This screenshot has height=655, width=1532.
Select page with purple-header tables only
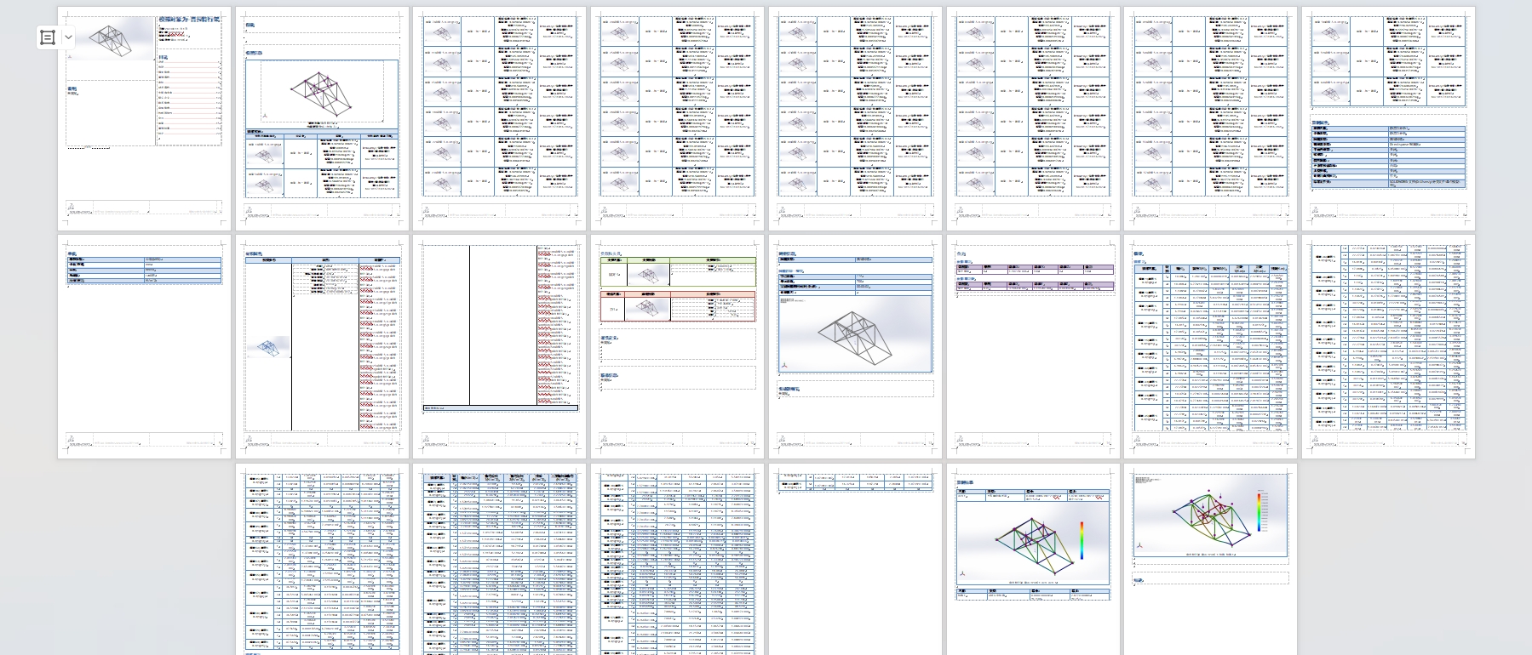[x=1033, y=347]
